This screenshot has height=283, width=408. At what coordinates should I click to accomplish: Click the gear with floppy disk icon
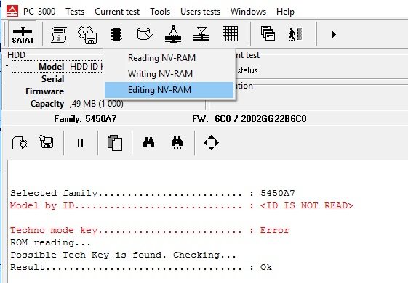[87, 34]
